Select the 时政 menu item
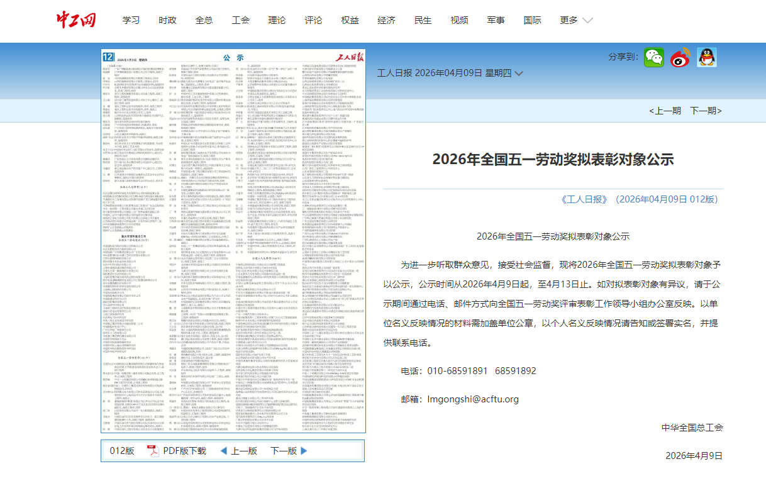This screenshot has height=481, width=766. point(167,19)
